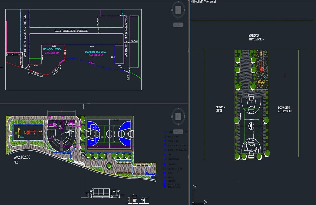Open the [Top] view controls menu
The image size is (316, 205).
196,1
